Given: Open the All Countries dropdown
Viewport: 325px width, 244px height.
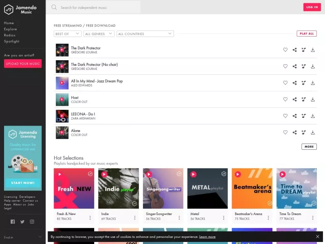Looking at the screenshot, I should point(145,34).
